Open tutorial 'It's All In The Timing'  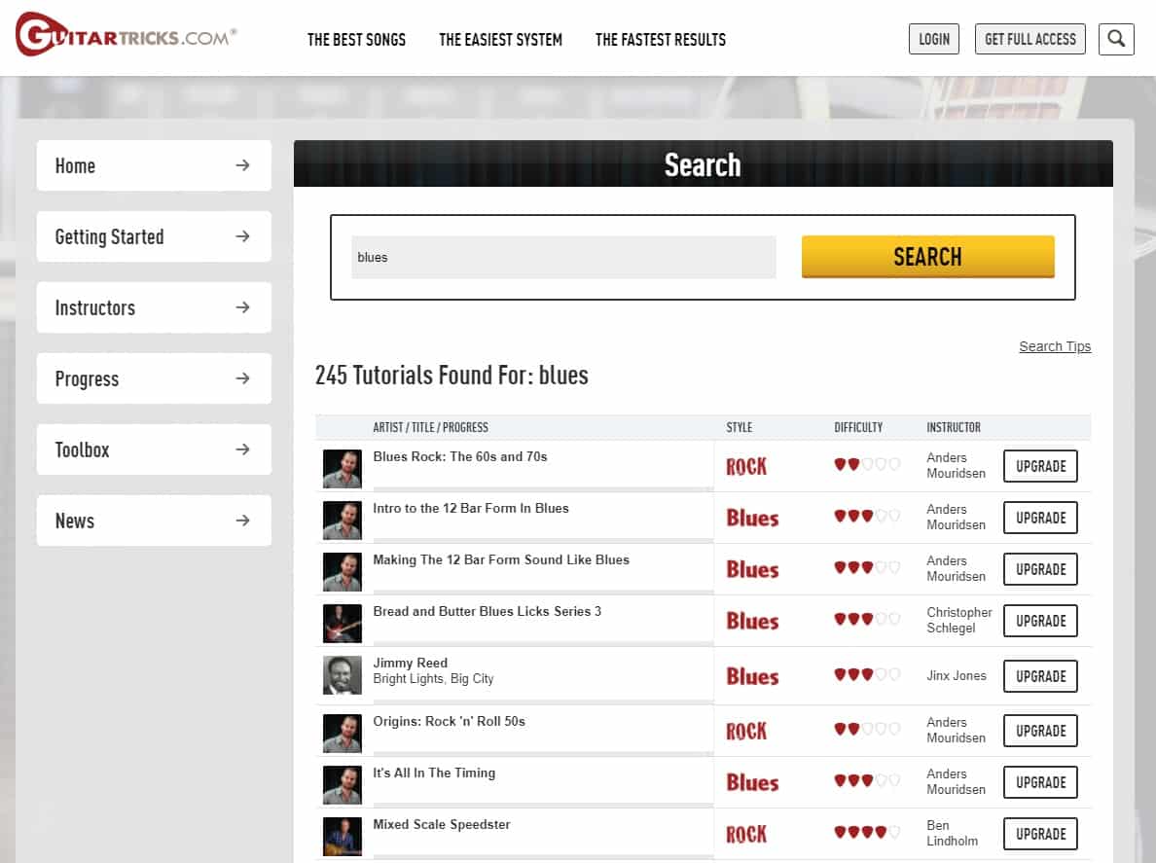click(x=434, y=773)
